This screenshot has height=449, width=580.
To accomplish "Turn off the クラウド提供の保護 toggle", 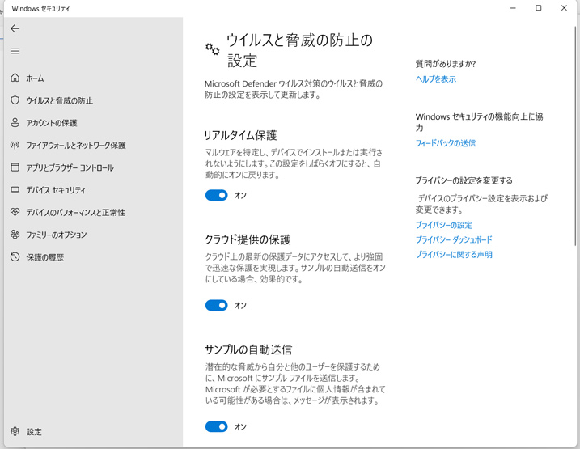I will point(217,306).
